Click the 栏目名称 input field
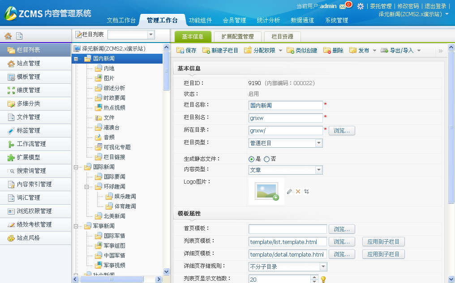The height and width of the screenshot is (283, 455). [x=285, y=106]
